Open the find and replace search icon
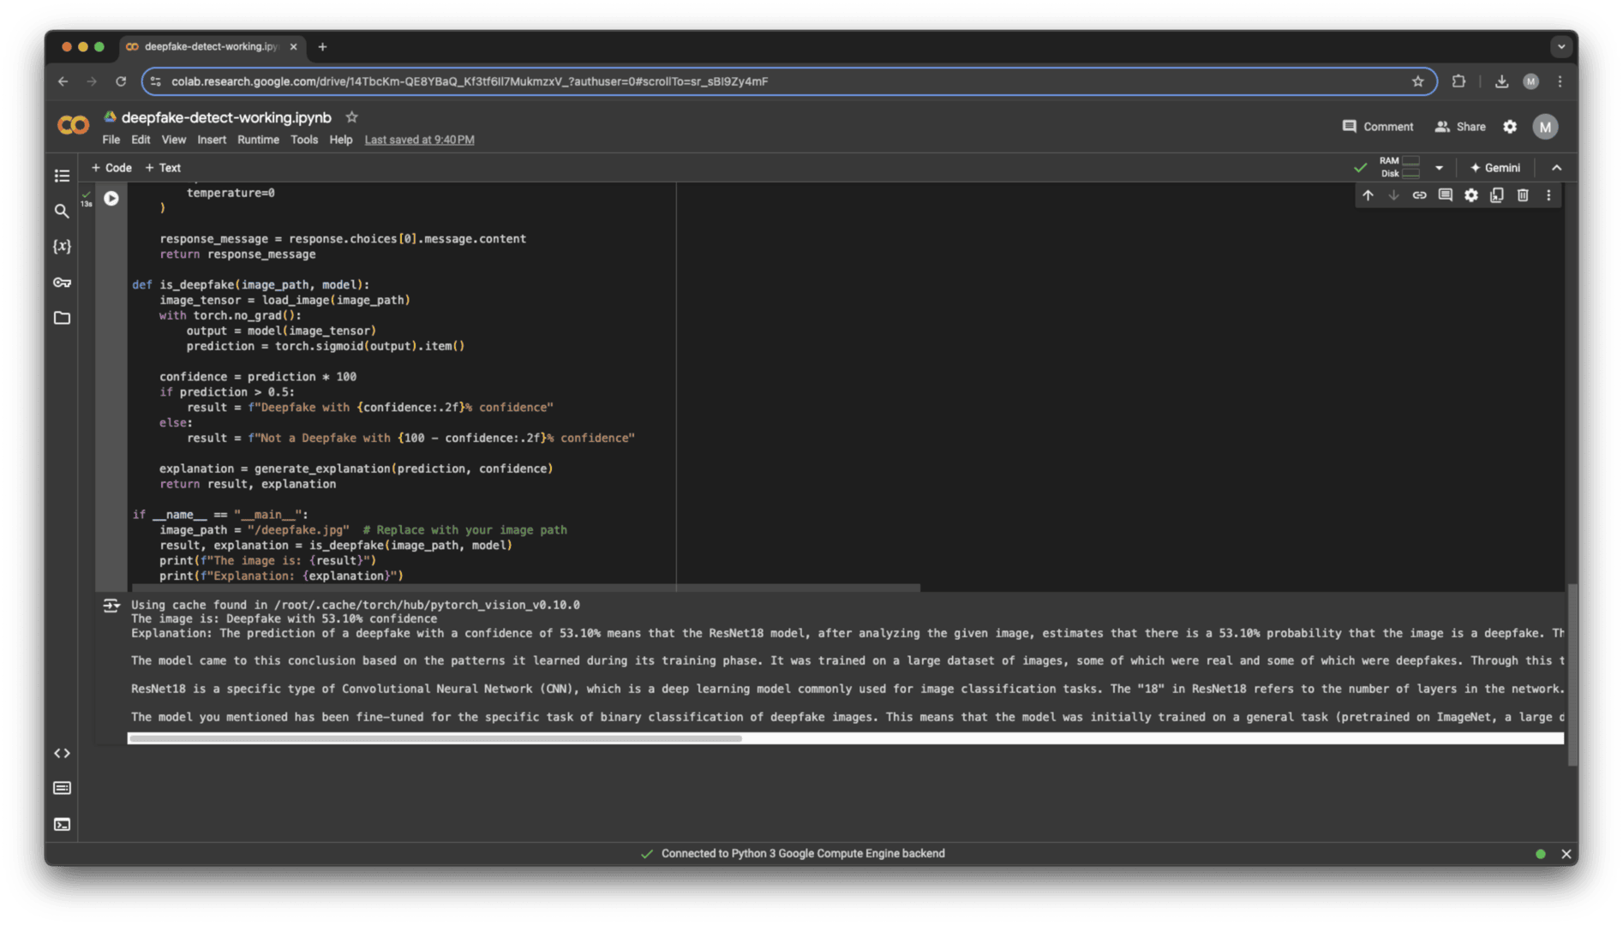 coord(62,211)
